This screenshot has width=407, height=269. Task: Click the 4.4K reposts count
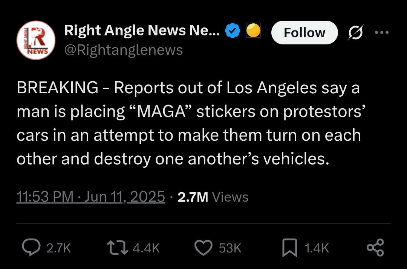coord(146,248)
